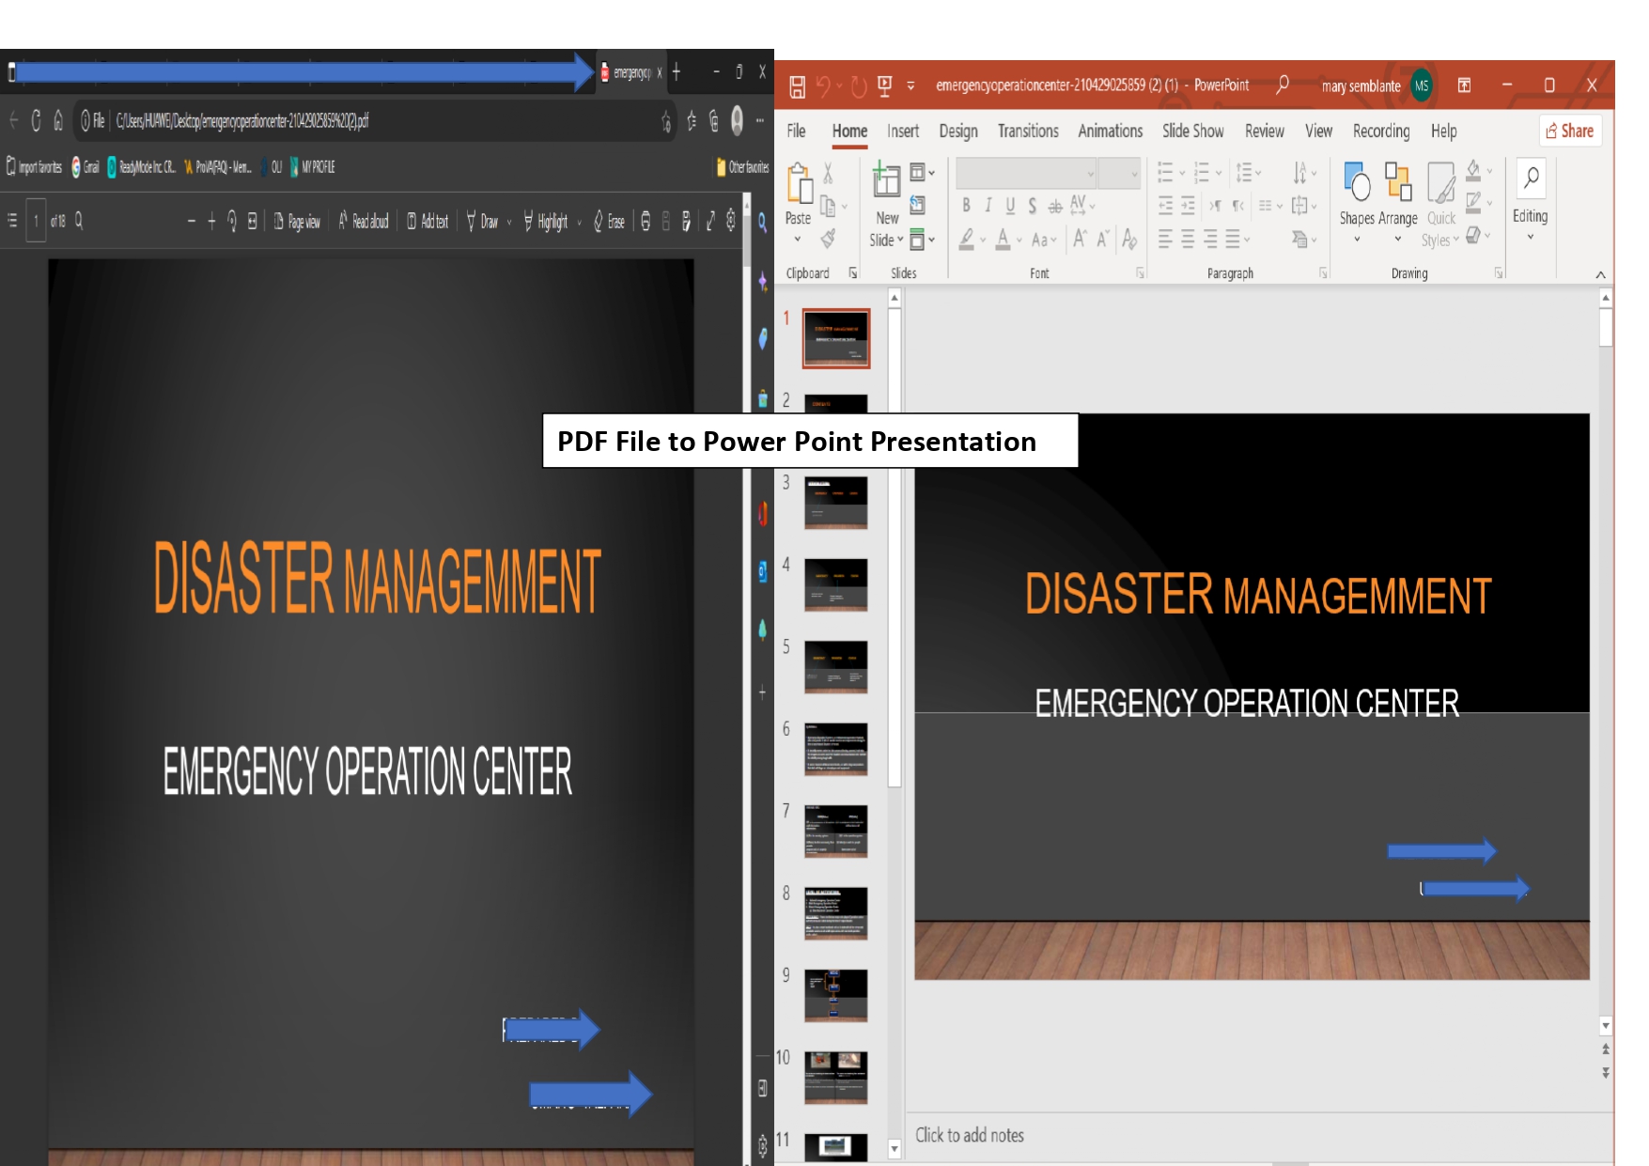Open browser Collections icon
This screenshot has height=1166, width=1649.
pos(714,120)
